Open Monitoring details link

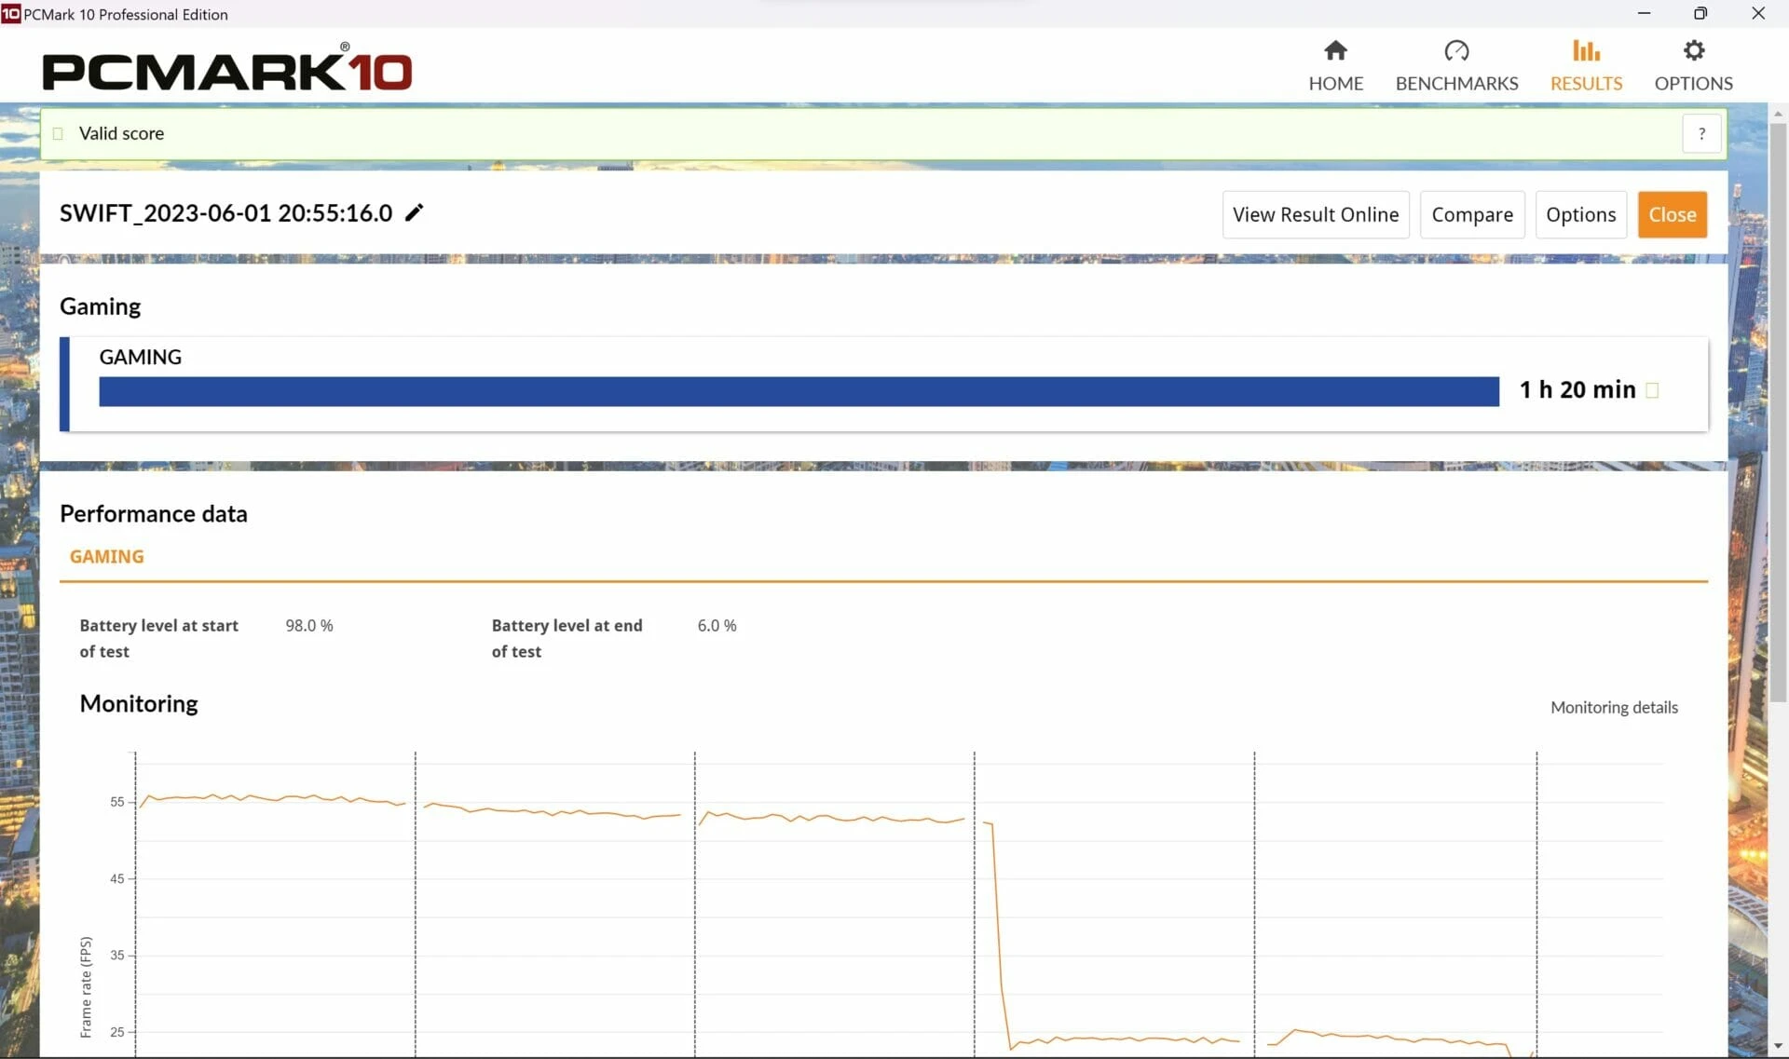(x=1614, y=707)
